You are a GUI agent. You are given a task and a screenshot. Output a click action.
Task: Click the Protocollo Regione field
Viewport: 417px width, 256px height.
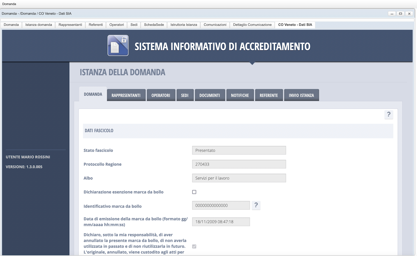pos(239,164)
